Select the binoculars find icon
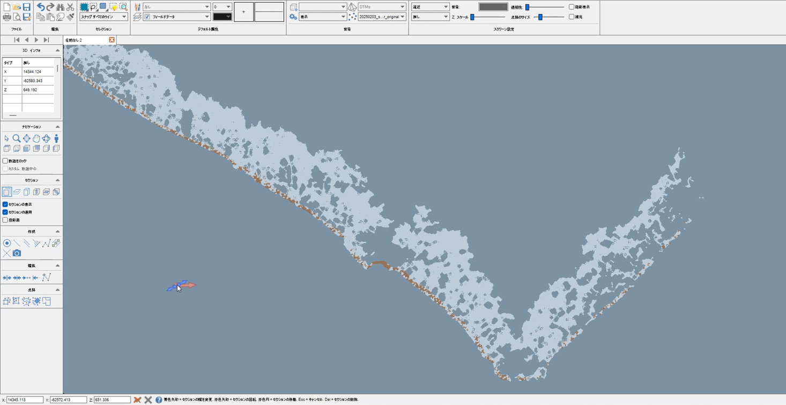 point(60,7)
